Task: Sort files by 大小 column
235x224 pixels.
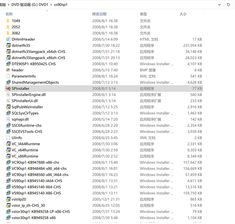Action: [x=183, y=14]
